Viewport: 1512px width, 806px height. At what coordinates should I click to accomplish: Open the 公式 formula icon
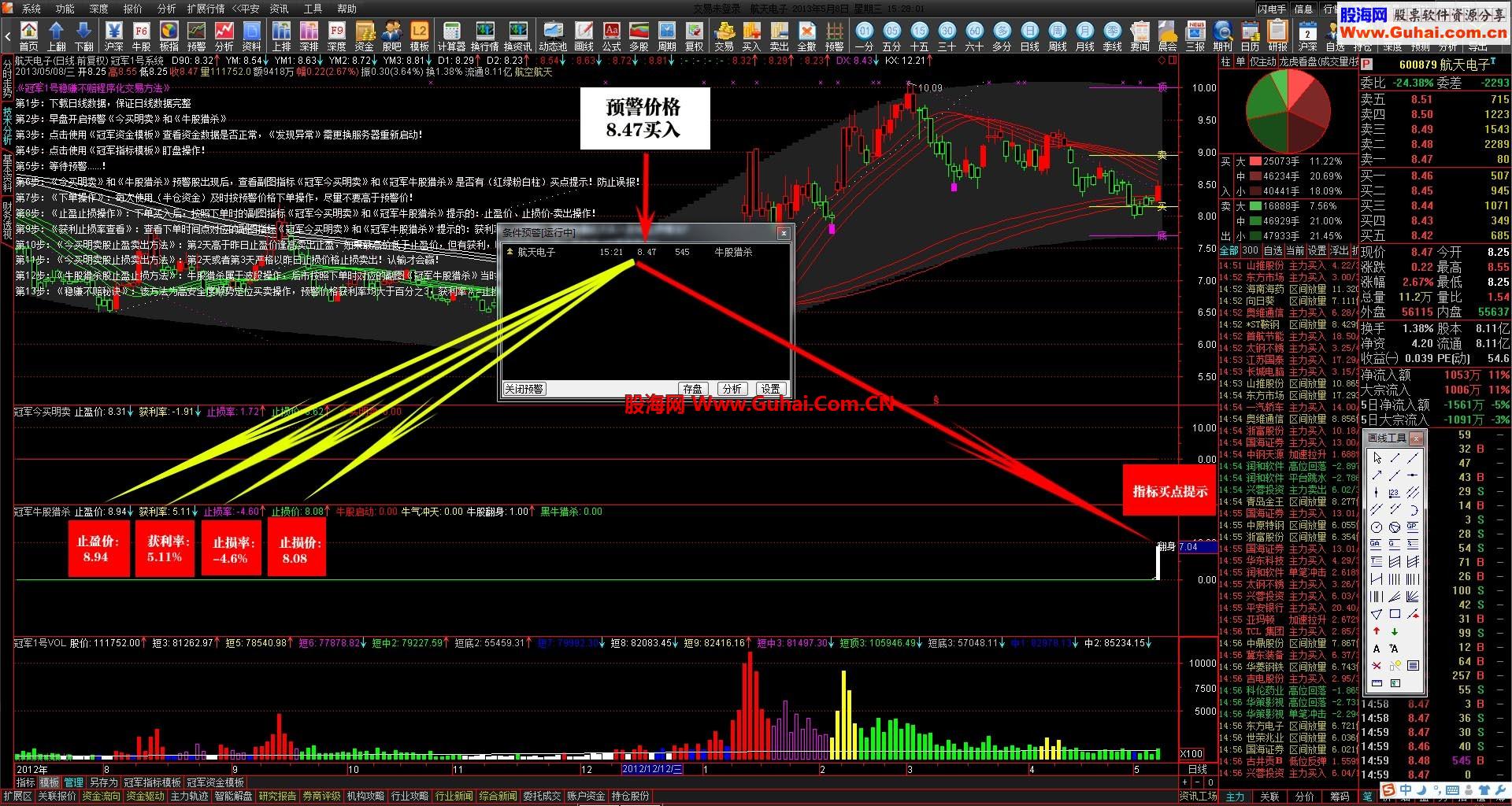click(612, 35)
